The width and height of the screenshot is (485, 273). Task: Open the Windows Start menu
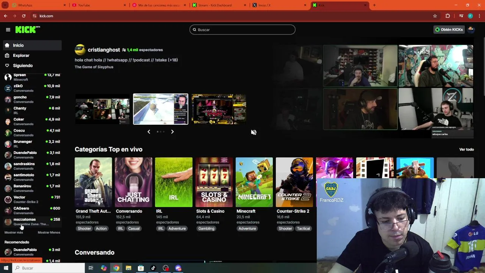[x=6, y=268]
